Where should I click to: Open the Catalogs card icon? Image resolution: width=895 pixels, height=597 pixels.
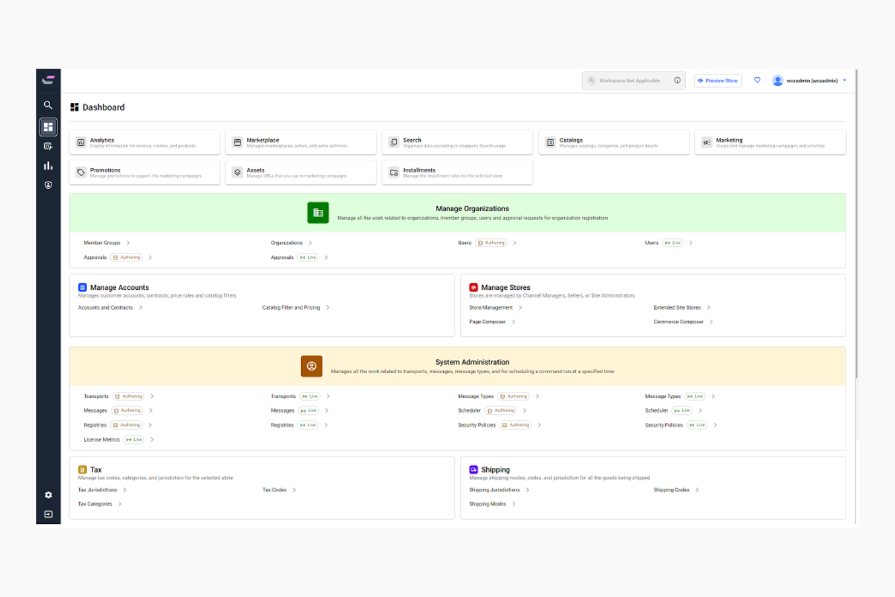(550, 142)
